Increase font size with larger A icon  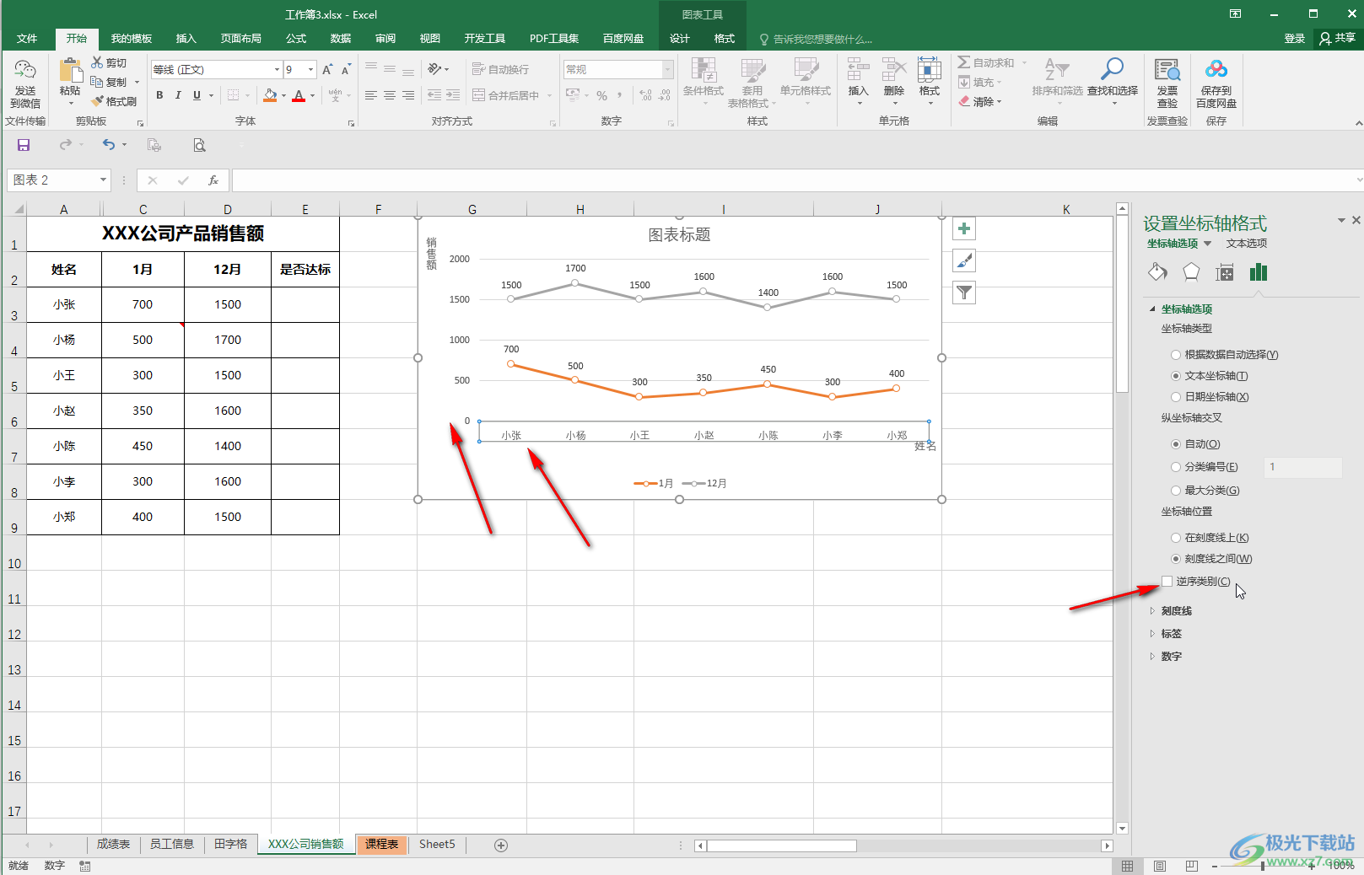327,69
